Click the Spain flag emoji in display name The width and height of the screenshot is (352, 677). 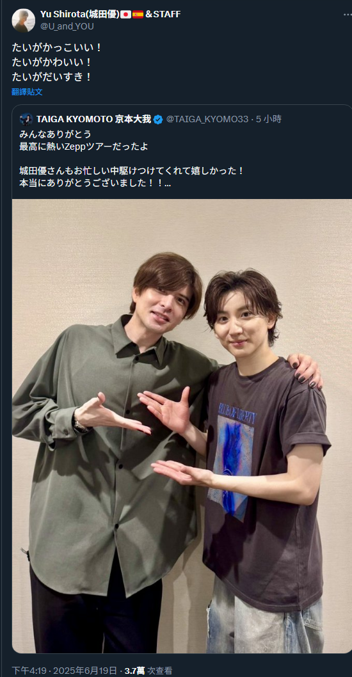click(138, 15)
